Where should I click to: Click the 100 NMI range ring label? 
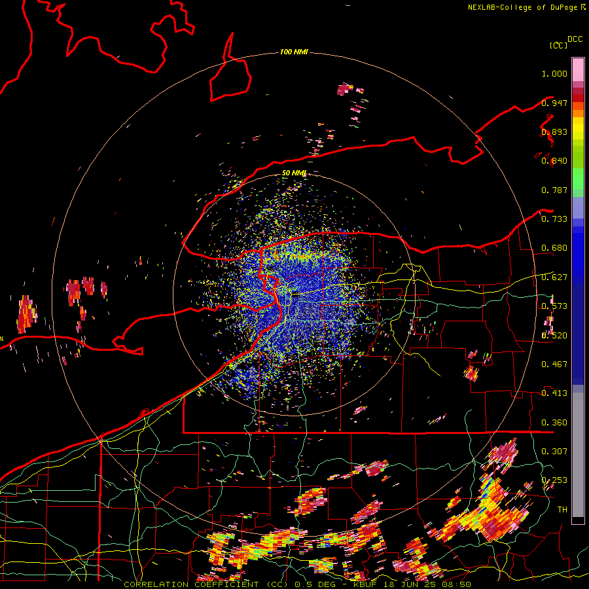[294, 52]
